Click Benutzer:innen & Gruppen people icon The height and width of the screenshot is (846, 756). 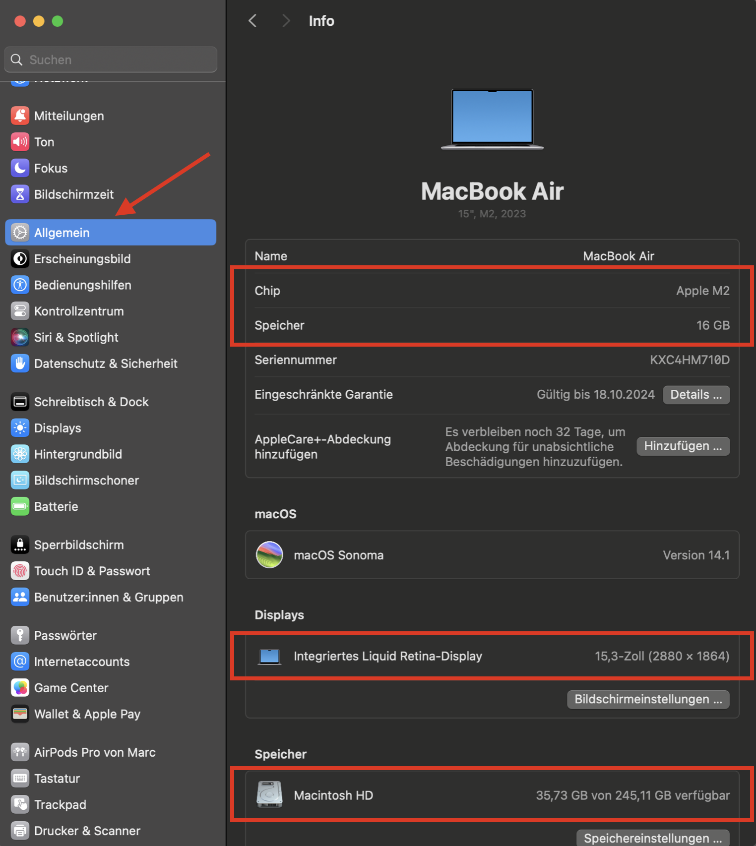tap(20, 597)
